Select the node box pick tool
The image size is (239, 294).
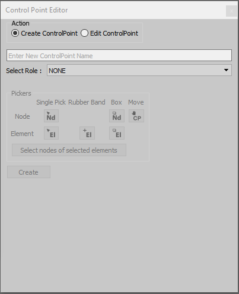pos(117,116)
